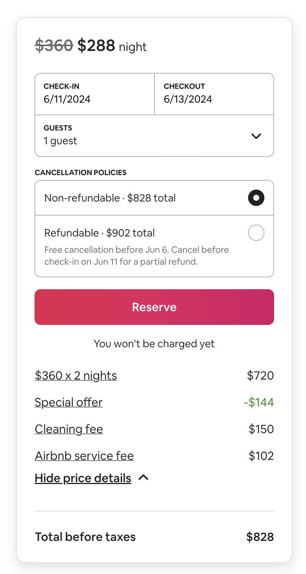Viewport: 306px width, 574px height.
Task: Click the Total before taxes amount
Action: [260, 537]
